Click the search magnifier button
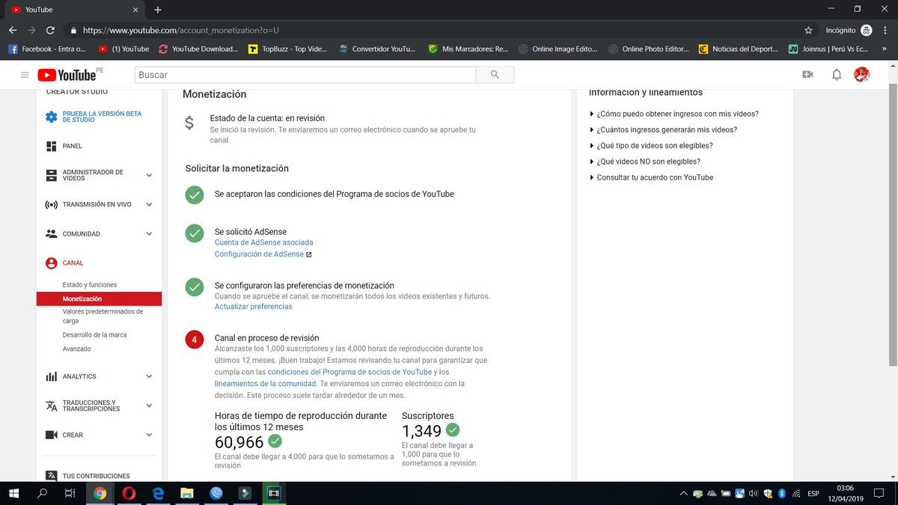The height and width of the screenshot is (505, 898). [495, 75]
